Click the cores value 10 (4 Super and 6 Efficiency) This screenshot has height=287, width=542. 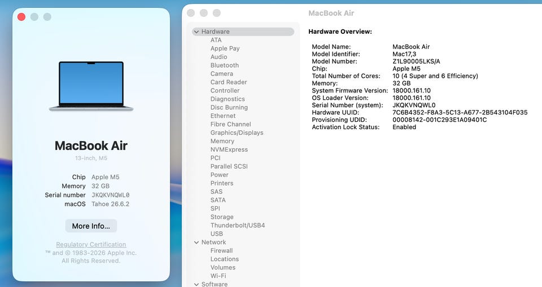(x=435, y=76)
